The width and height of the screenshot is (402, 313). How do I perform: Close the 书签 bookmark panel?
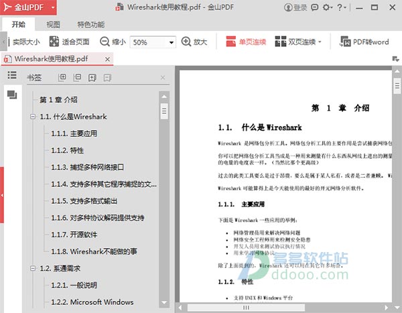click(x=163, y=78)
